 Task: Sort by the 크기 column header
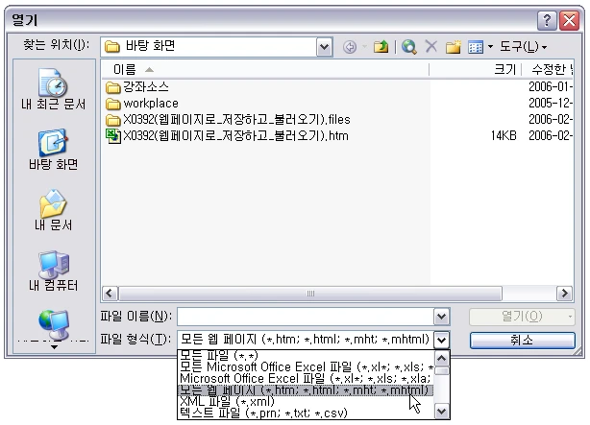click(x=476, y=69)
